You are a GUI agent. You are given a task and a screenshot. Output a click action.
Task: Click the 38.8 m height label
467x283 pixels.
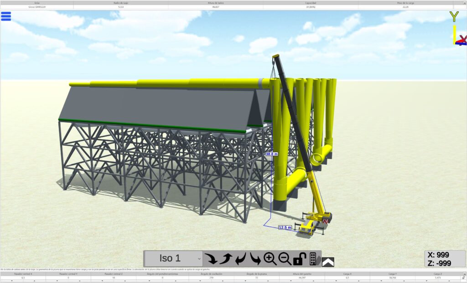point(272,154)
